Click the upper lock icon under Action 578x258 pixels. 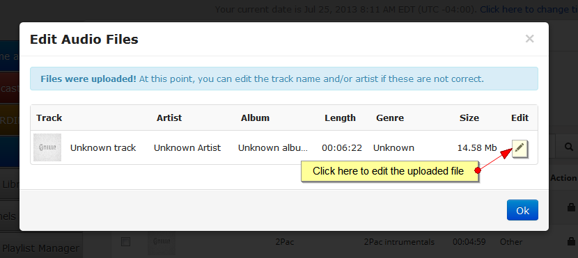tap(571, 207)
